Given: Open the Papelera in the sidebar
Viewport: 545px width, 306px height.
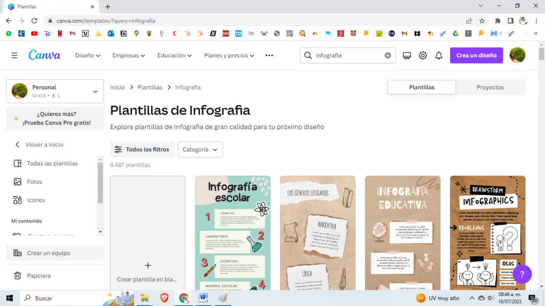Looking at the screenshot, I should [40, 276].
